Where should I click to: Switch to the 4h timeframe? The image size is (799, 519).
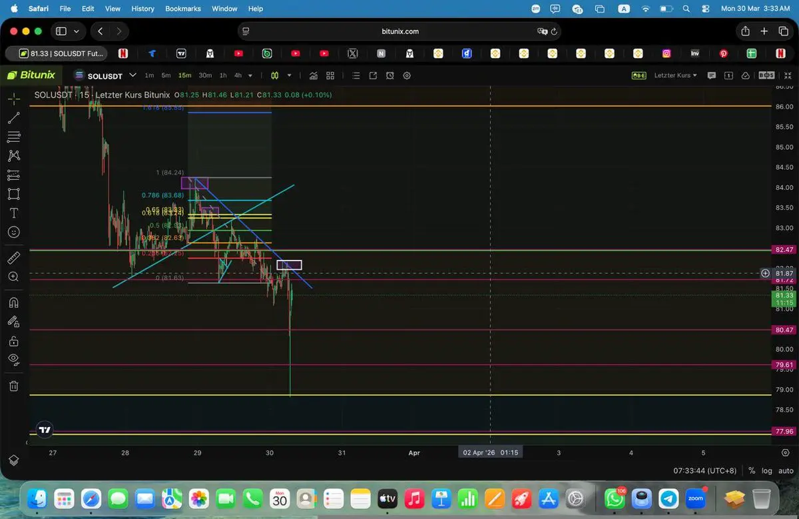(x=238, y=75)
